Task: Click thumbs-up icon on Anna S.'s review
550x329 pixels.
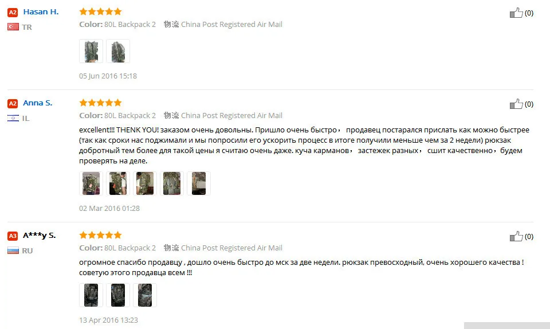Action: click(x=516, y=104)
